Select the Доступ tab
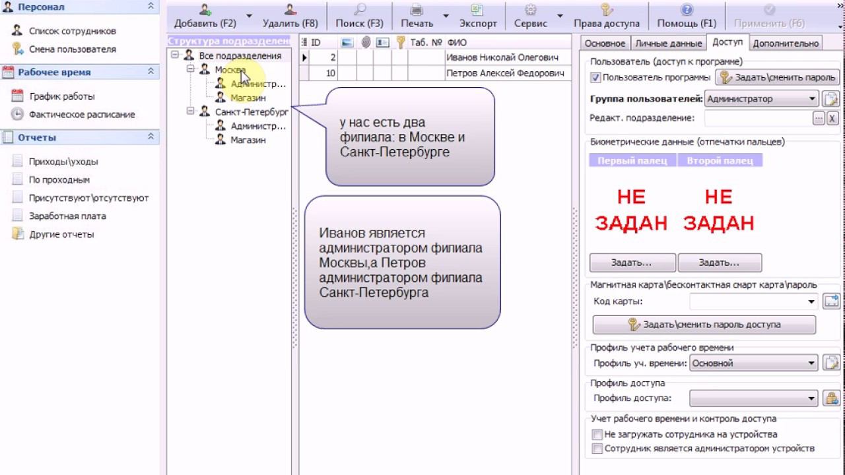845x475 pixels. [727, 42]
